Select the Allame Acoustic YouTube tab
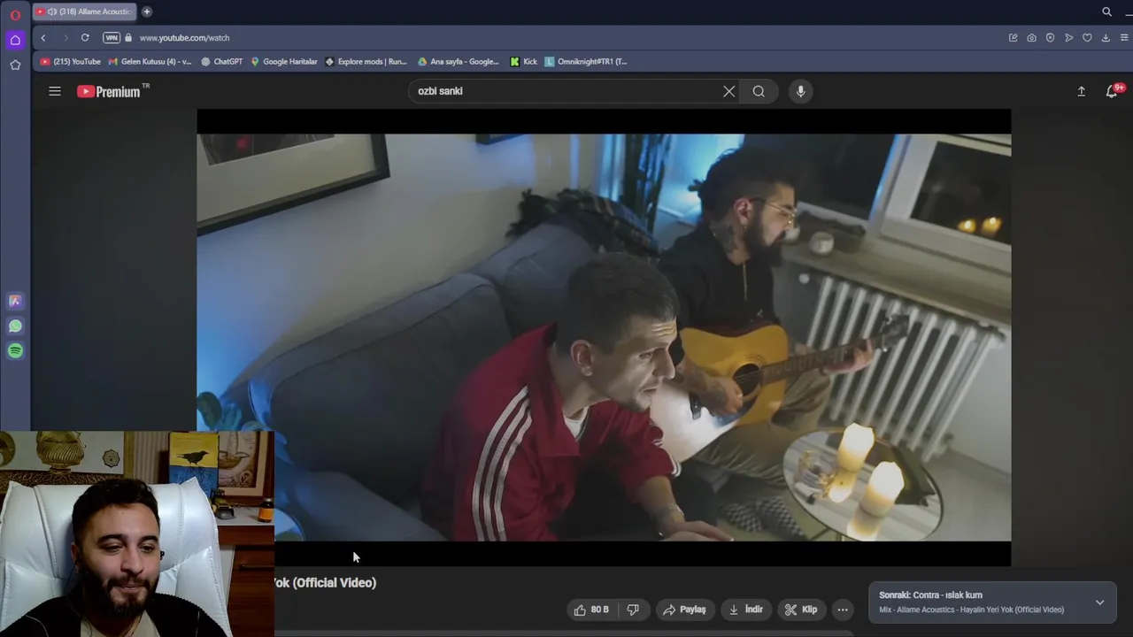Image resolution: width=1133 pixels, height=637 pixels. (84, 12)
